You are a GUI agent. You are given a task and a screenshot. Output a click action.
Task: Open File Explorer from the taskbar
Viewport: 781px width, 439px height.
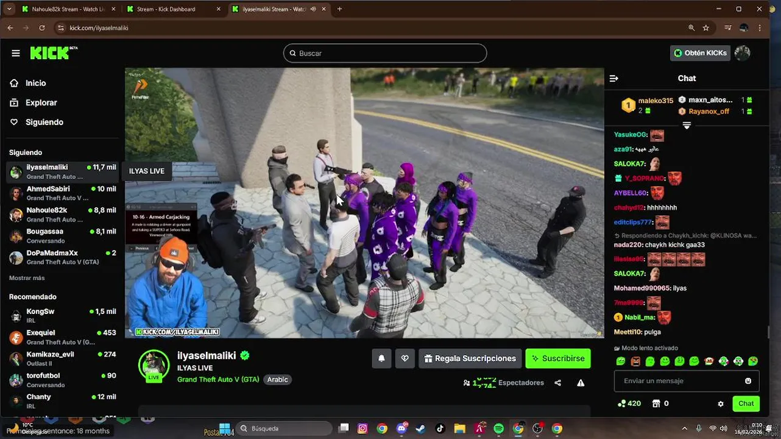(459, 429)
